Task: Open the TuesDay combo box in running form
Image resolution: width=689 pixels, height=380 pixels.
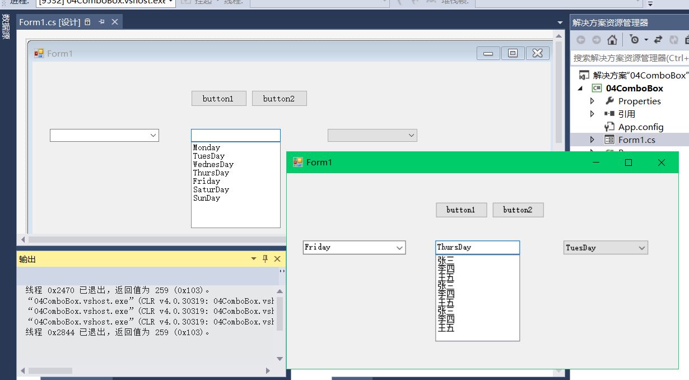Action: (642, 248)
